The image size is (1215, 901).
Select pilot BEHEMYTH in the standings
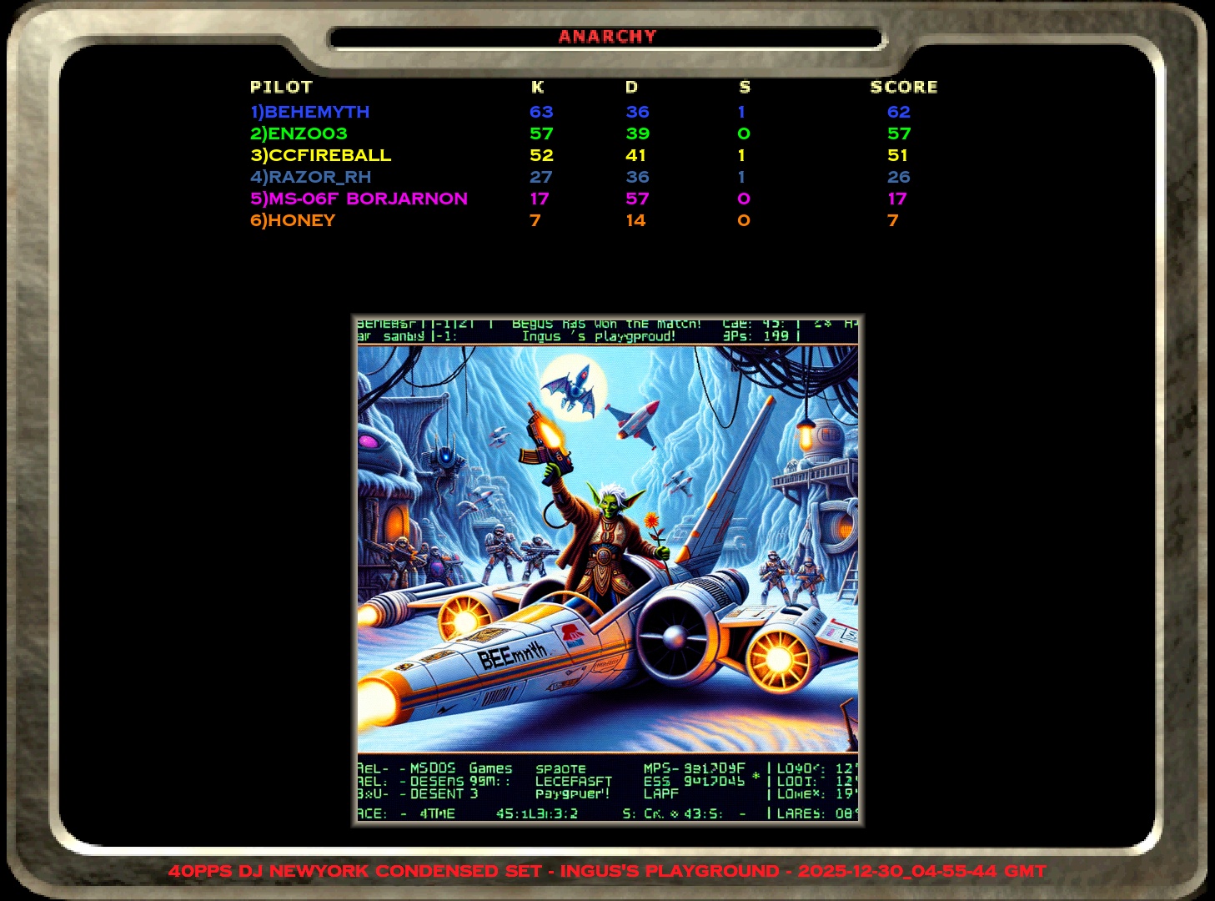[x=310, y=111]
